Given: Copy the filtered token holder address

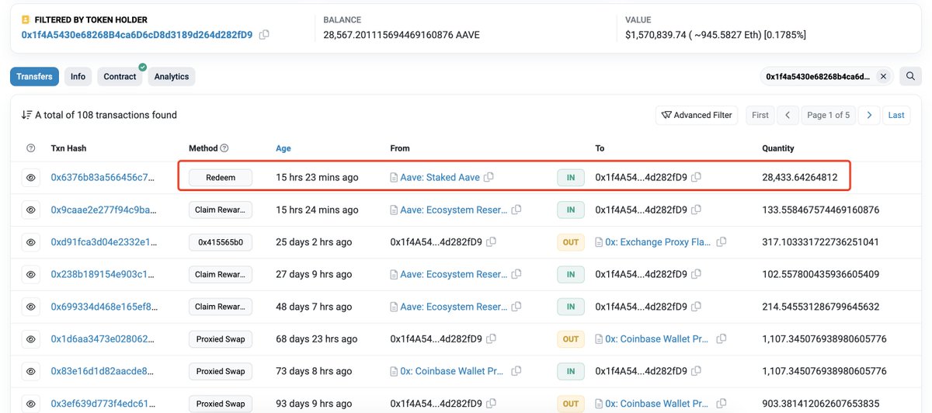Looking at the screenshot, I should [264, 35].
